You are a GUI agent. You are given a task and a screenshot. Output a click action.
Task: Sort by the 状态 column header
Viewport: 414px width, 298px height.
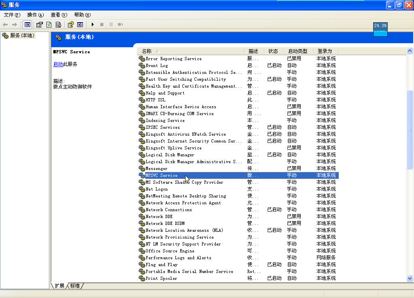click(274, 51)
